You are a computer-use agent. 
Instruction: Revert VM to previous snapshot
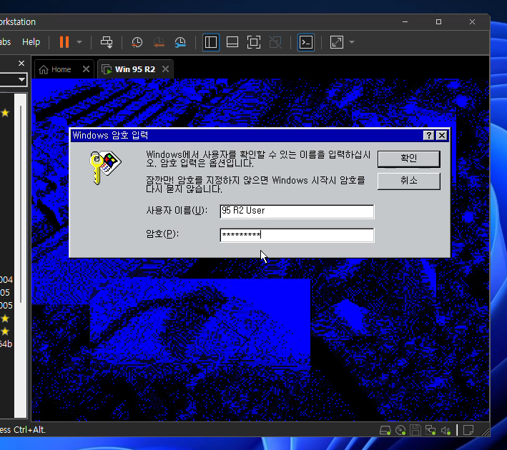[159, 42]
